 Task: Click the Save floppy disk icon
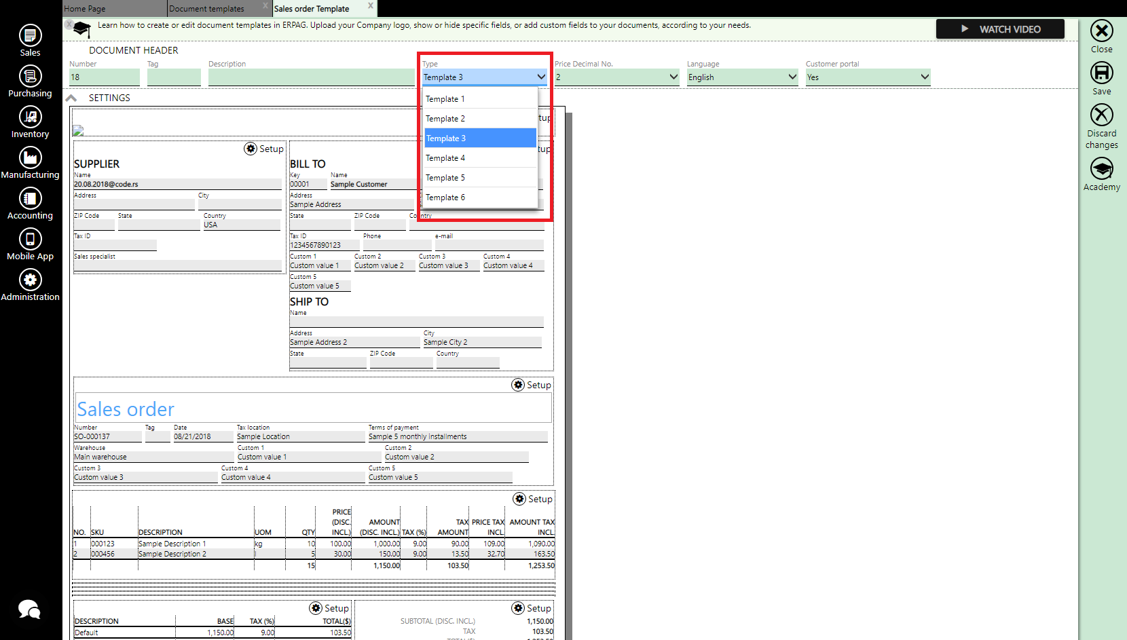pyautogui.click(x=1101, y=73)
